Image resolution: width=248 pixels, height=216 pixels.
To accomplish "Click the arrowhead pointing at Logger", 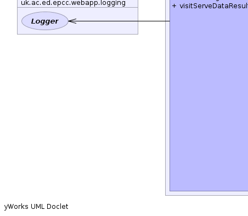I will click(x=72, y=21).
